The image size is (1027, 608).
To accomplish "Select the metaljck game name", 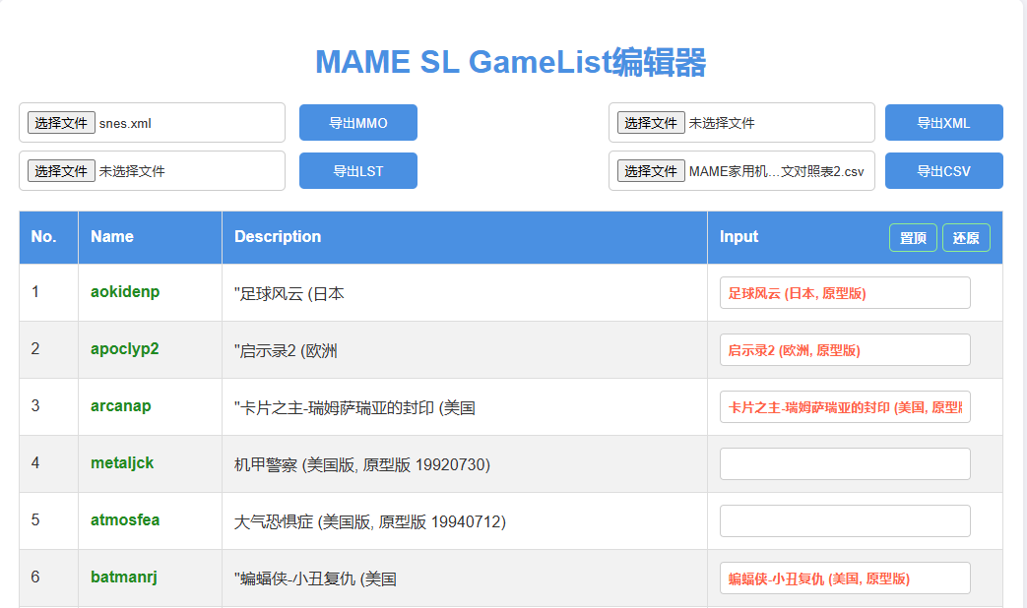I will point(120,463).
